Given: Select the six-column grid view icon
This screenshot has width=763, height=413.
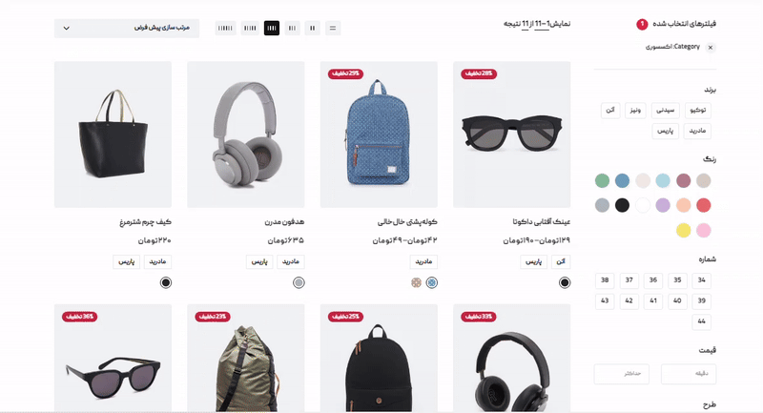Looking at the screenshot, I should click(225, 29).
